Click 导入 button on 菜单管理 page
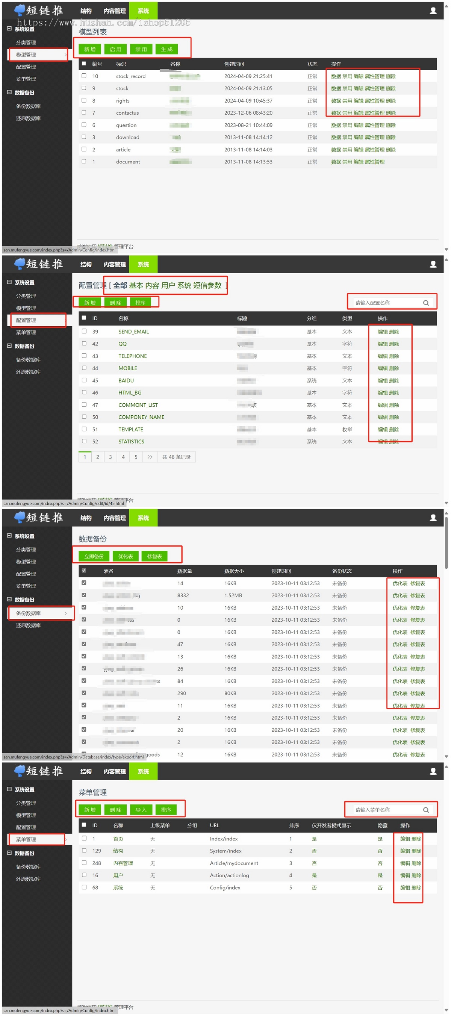The width and height of the screenshot is (451, 1016). 141,810
